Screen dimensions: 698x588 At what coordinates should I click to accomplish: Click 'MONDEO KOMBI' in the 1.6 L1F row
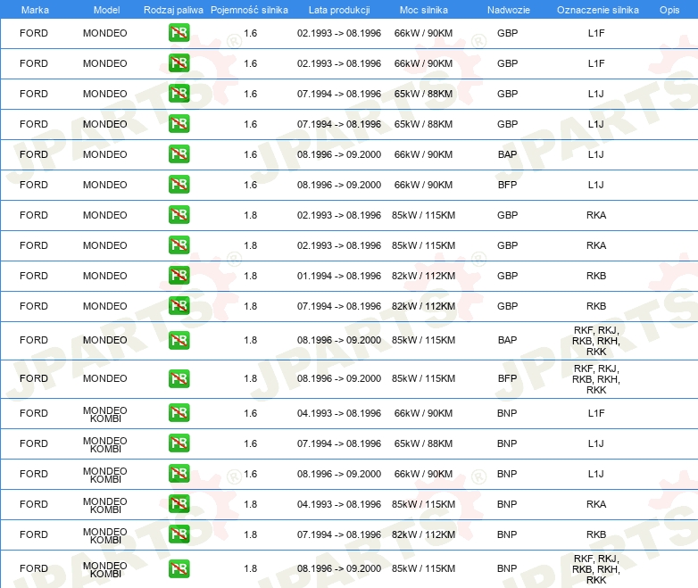click(105, 414)
